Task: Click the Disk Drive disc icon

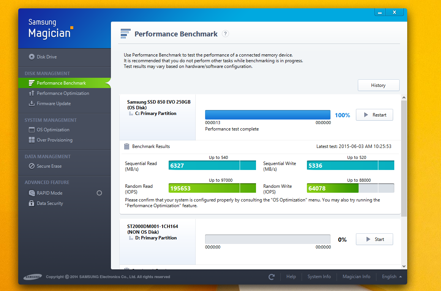Action: [32, 57]
